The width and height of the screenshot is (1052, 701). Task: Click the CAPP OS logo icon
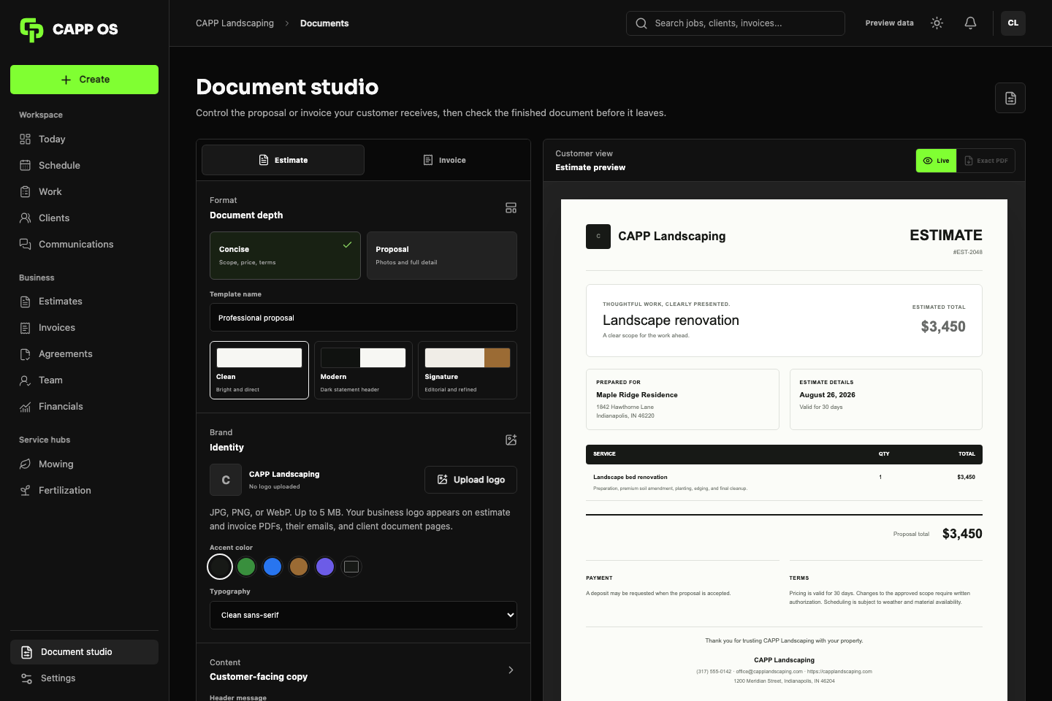(x=31, y=29)
